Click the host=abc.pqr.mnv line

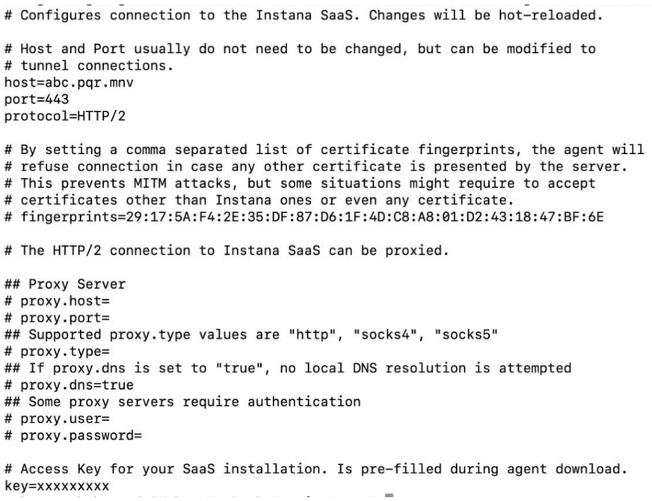pos(69,83)
